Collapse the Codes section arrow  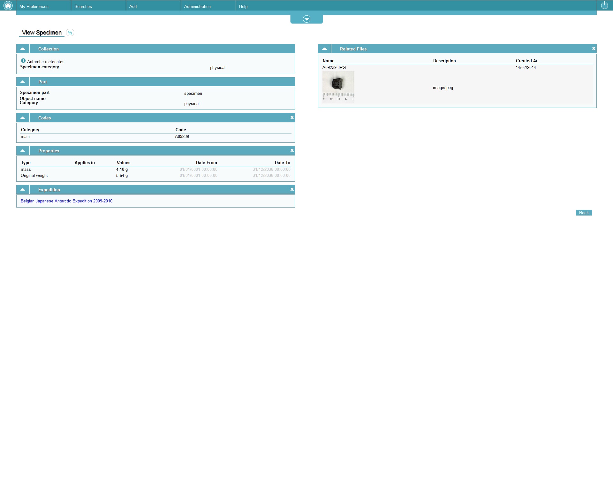tap(23, 118)
